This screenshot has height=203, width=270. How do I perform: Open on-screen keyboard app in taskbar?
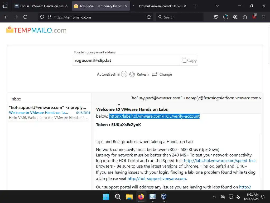pyautogui.click(x=153, y=197)
